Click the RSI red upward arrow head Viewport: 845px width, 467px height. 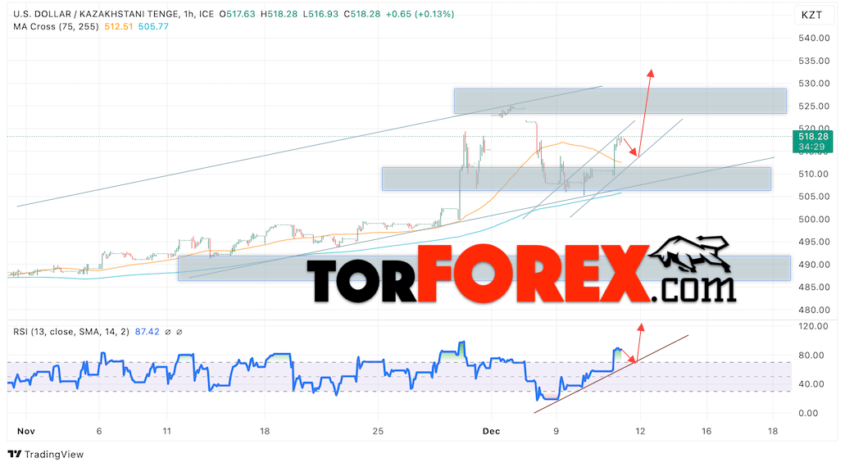point(641,327)
